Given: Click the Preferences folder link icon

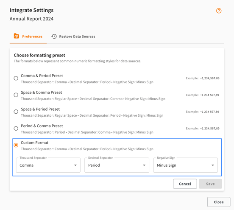Looking at the screenshot, I should point(17,36).
